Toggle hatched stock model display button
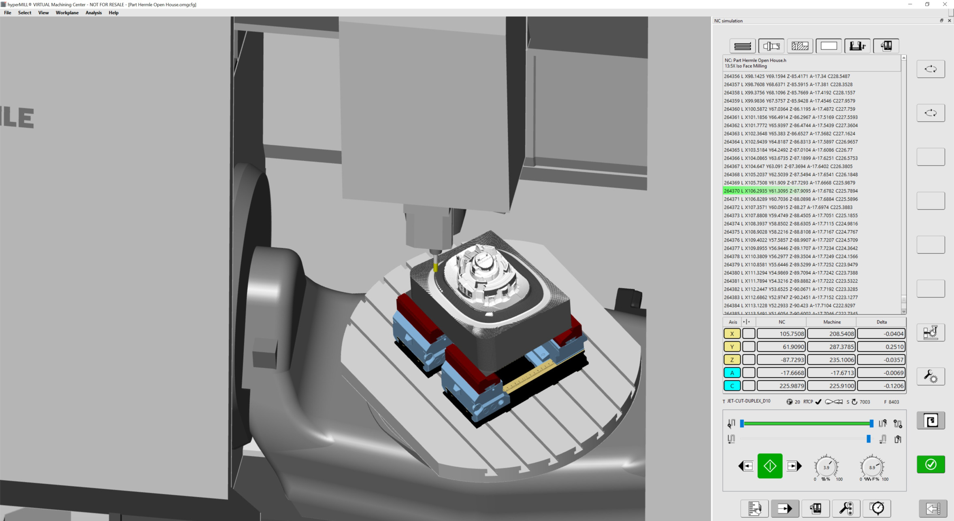Screen dimensions: 954x521 800,46
